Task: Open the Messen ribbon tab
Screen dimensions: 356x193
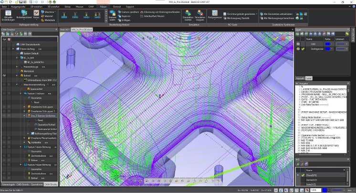Action: point(80,8)
